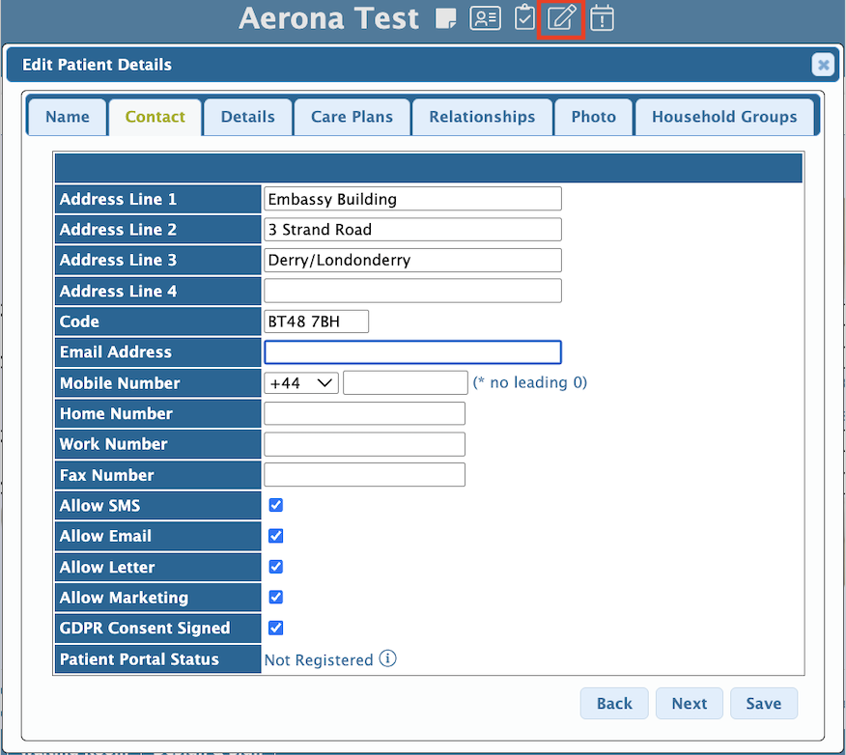This screenshot has height=755, width=846.
Task: Close the Edit Patient Details dialog
Action: coord(823,65)
